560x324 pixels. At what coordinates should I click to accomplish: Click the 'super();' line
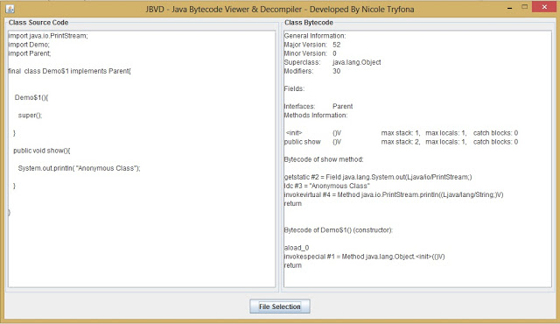pos(30,115)
